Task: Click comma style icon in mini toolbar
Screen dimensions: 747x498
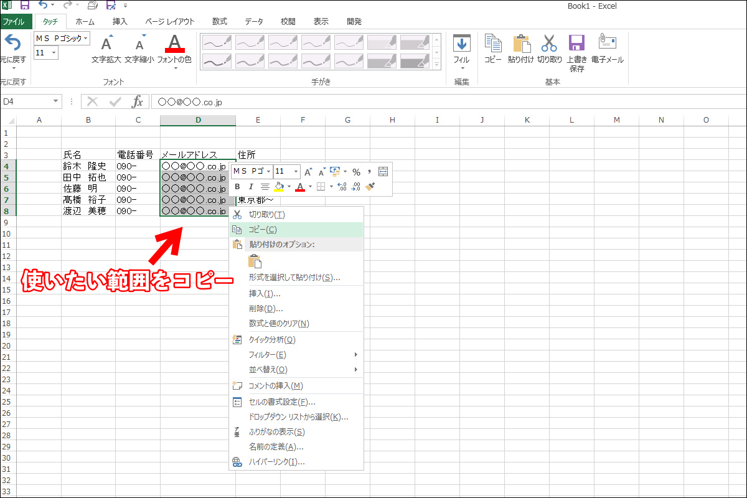Action: click(369, 171)
